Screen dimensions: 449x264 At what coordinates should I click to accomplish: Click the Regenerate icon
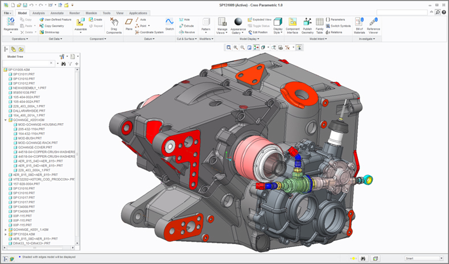tap(11, 22)
